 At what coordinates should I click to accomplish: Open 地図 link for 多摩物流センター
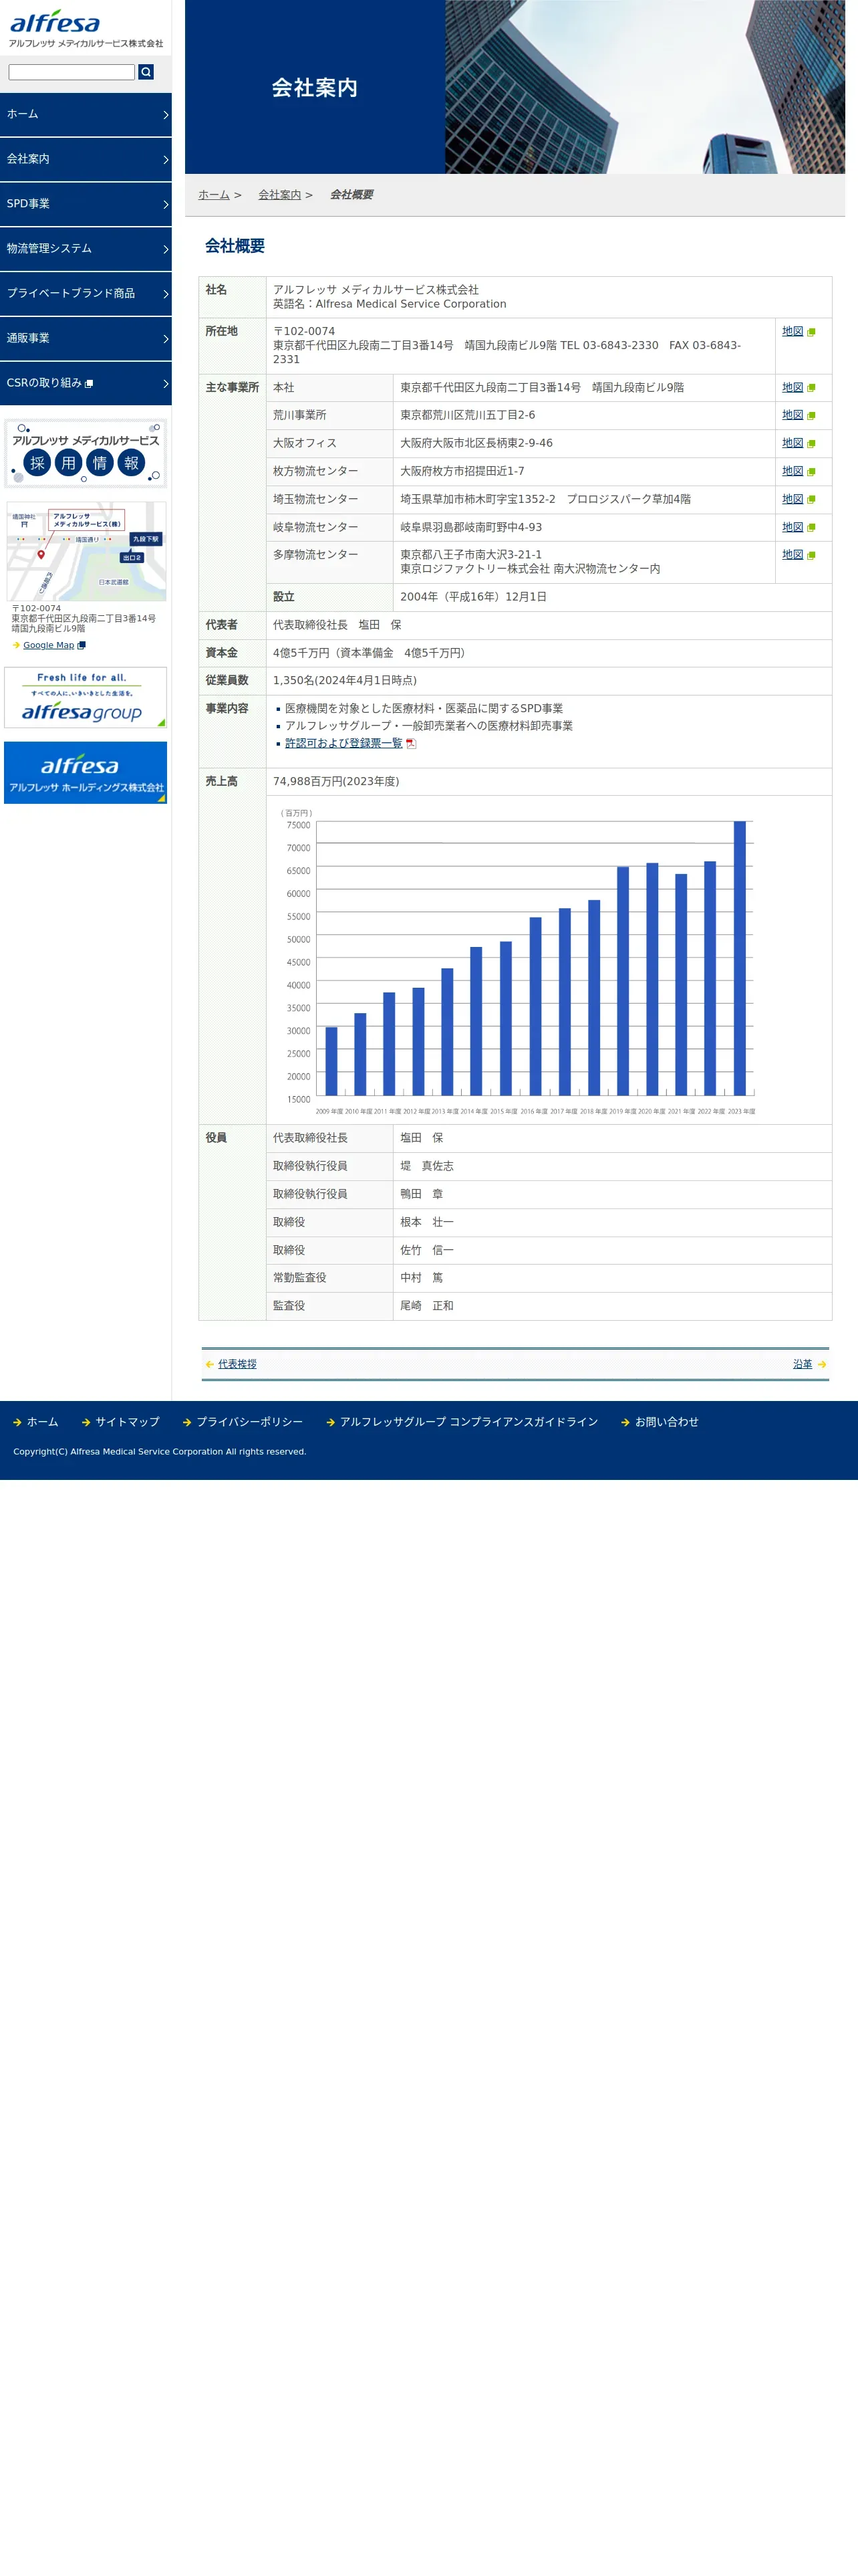tap(793, 554)
